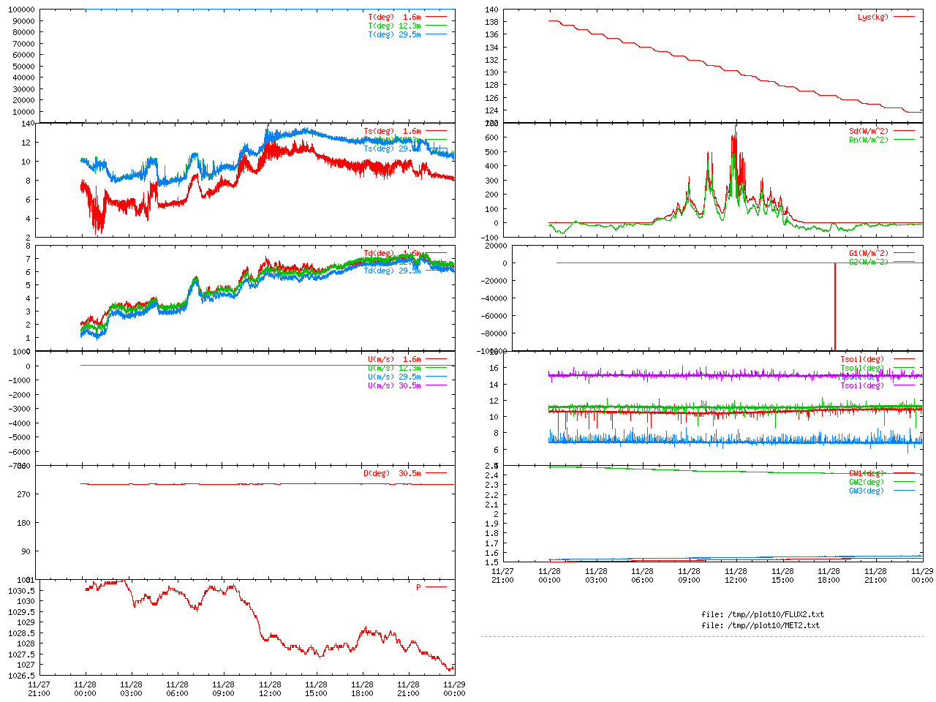The width and height of the screenshot is (936, 702).
Task: Click the 100000 y-axis label
Action: (21, 10)
